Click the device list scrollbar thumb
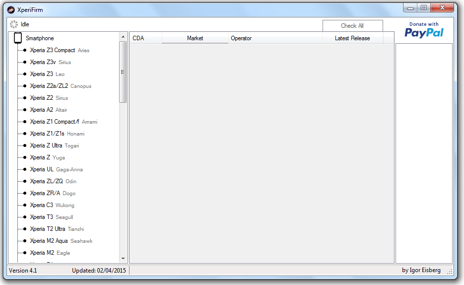The height and width of the screenshot is (285, 464). pos(123,72)
